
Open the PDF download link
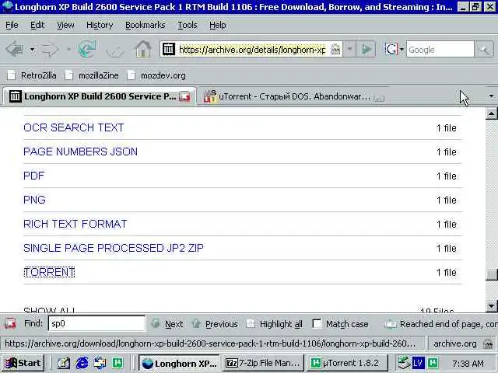[33, 176]
